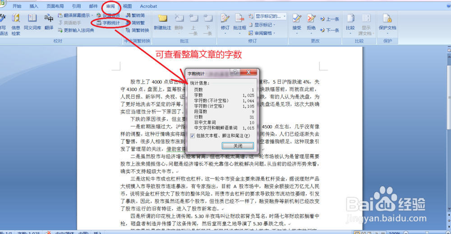The width and height of the screenshot is (451, 234).
Task: Switch to the 开始 tab
Action: click(17, 6)
